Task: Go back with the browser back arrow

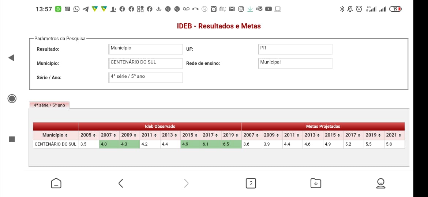Action: tap(121, 183)
